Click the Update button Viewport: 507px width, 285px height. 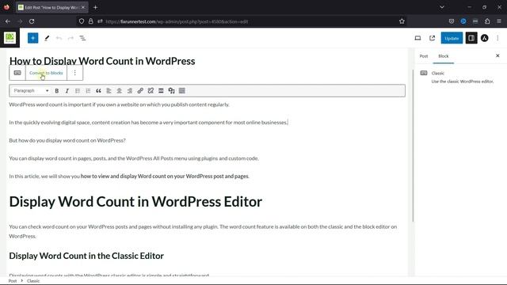(x=452, y=38)
